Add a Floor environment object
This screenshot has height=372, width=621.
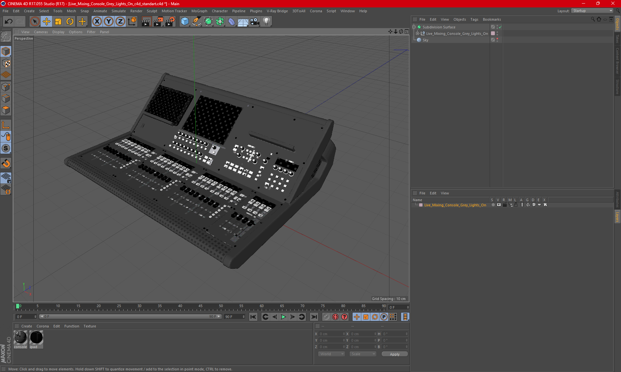click(243, 21)
